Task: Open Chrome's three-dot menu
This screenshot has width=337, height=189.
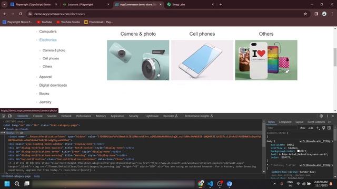Action: pyautogui.click(x=332, y=14)
